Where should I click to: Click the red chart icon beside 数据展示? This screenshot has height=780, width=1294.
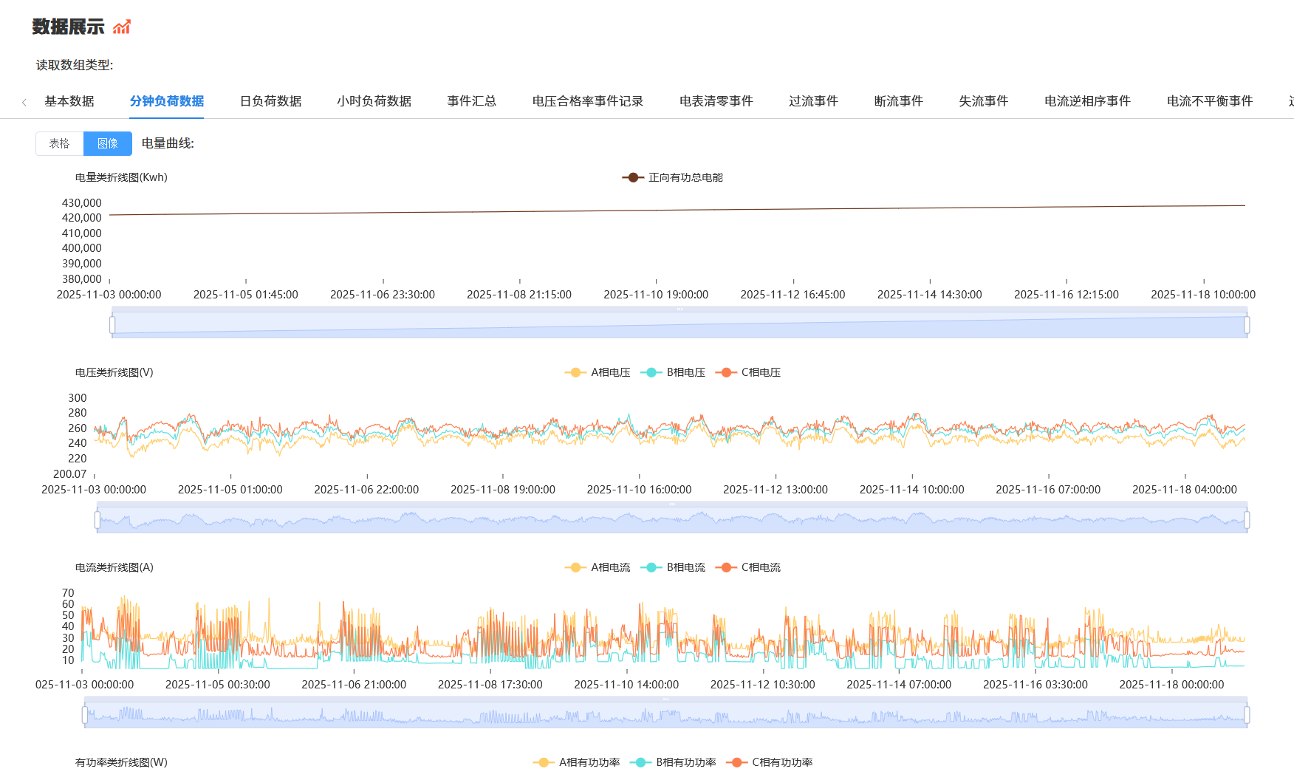(122, 27)
